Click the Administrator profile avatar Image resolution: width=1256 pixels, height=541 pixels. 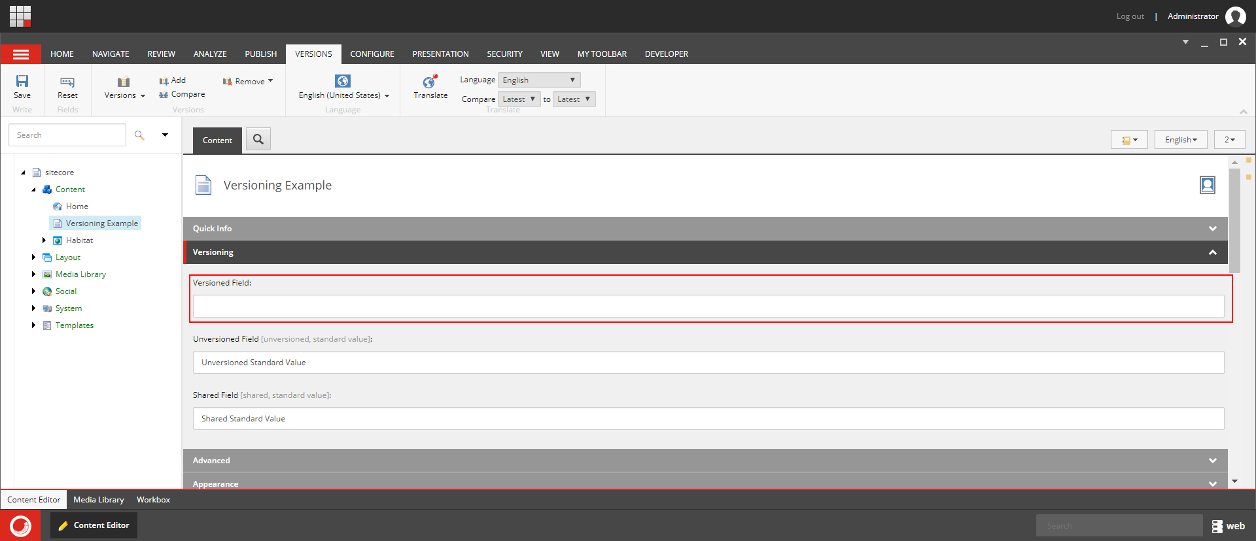[1235, 16]
